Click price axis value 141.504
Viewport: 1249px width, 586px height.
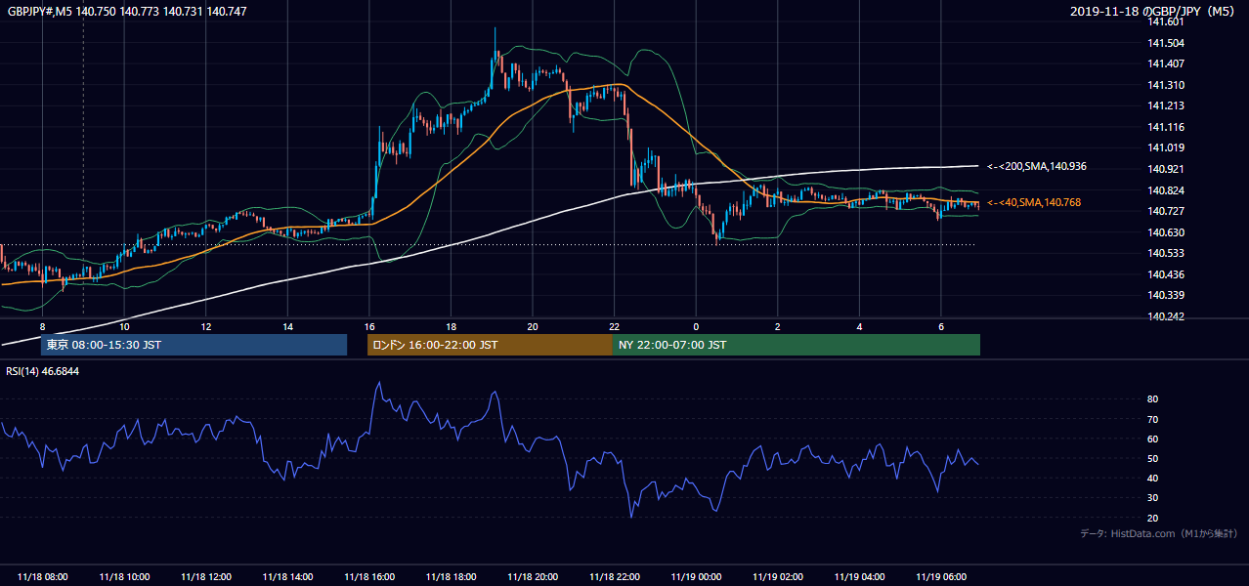point(1166,43)
